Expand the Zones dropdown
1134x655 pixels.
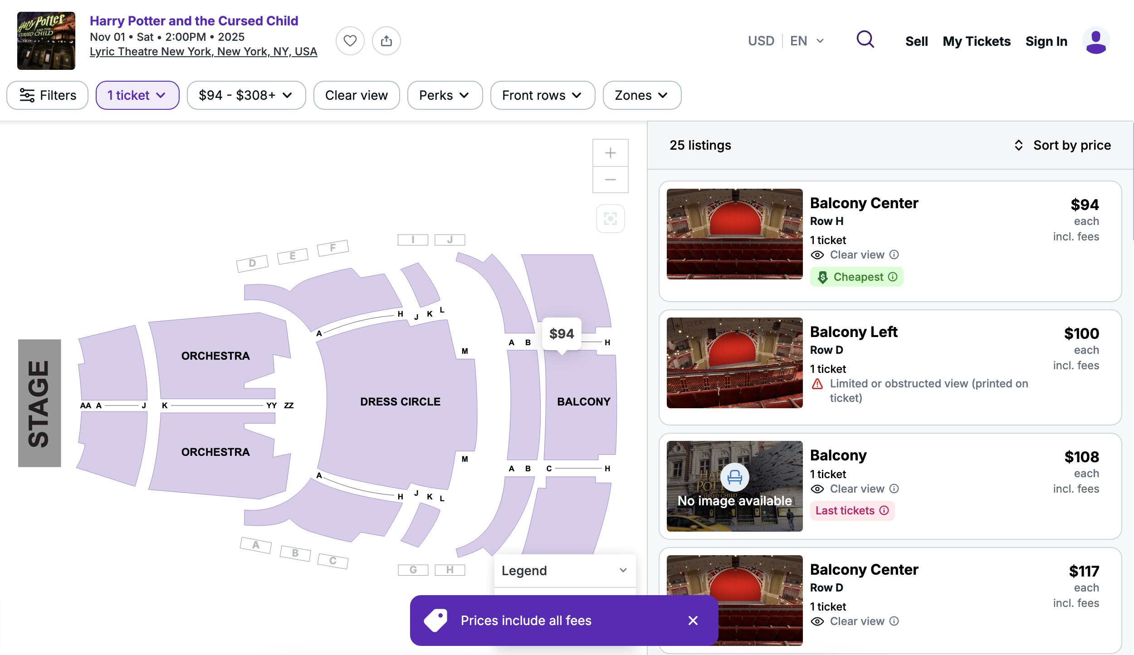tap(642, 95)
